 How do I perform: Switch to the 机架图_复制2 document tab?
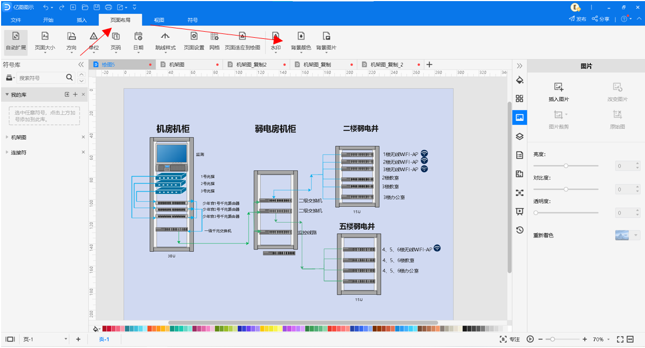251,65
